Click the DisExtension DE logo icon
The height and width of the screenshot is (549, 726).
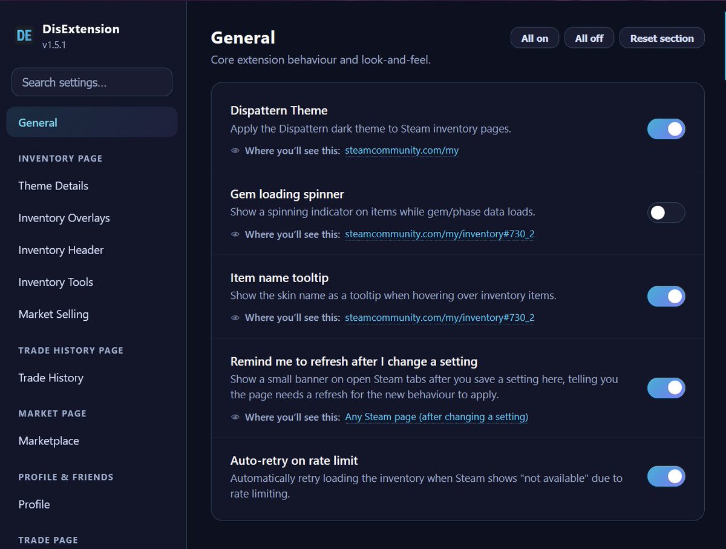[24, 36]
